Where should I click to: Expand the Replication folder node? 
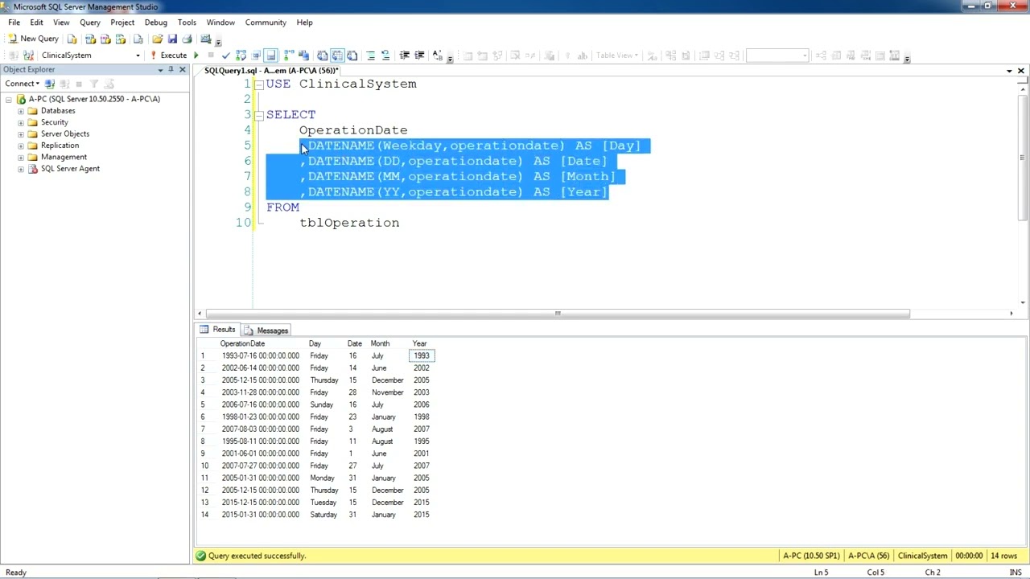click(21, 146)
